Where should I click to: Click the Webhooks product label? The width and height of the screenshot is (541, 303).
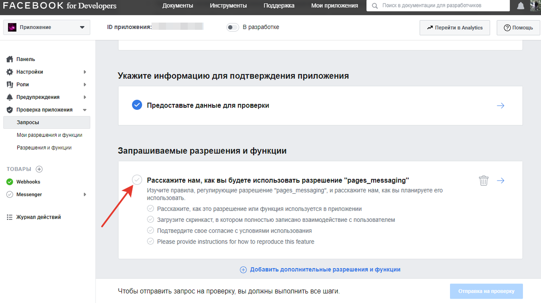28,182
